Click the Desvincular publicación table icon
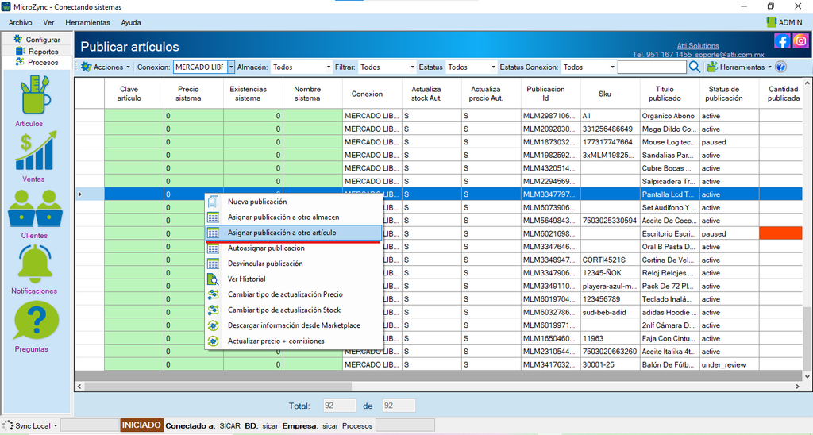Viewport: 813px width, 435px height. click(x=213, y=264)
